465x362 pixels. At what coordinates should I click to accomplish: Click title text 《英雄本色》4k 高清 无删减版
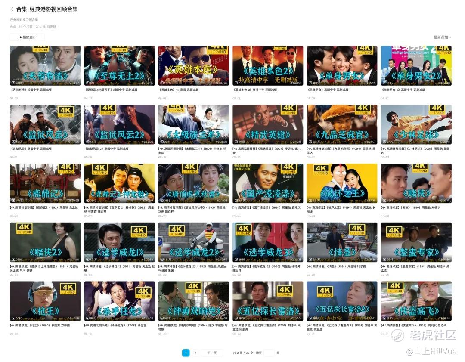[x=179, y=90]
